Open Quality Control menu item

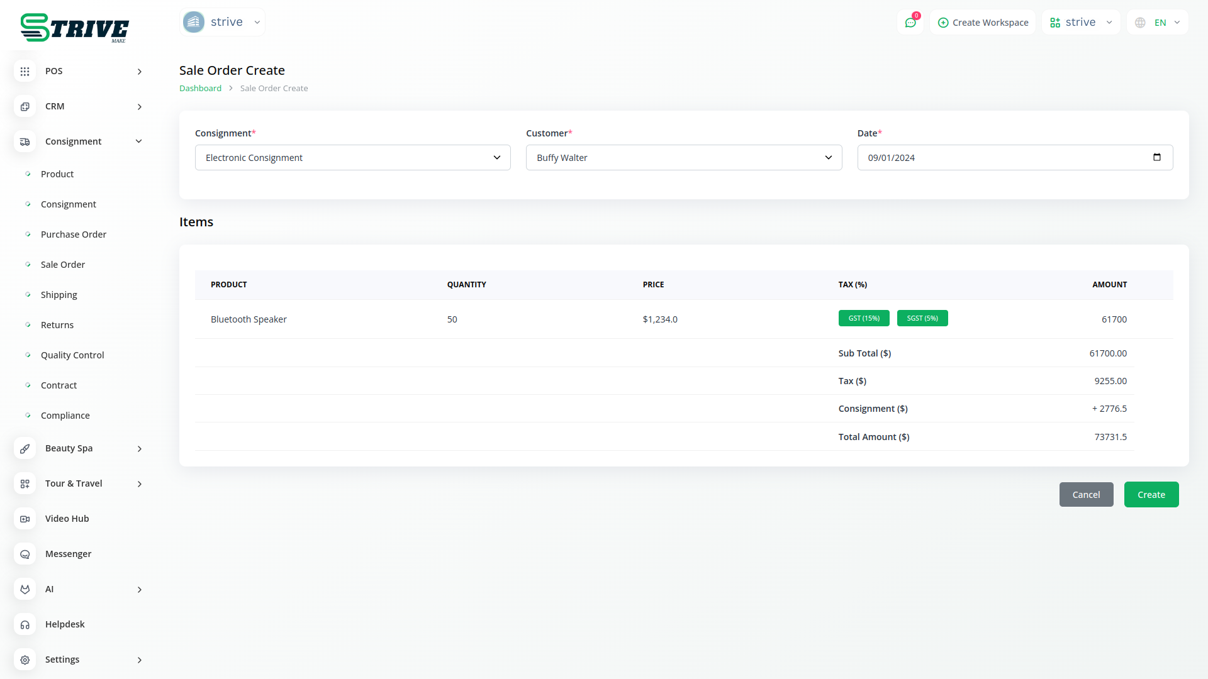pyautogui.click(x=72, y=355)
